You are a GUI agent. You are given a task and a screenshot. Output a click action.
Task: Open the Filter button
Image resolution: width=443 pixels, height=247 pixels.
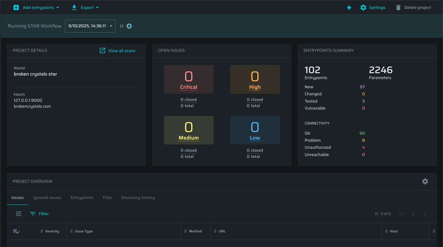39,214
